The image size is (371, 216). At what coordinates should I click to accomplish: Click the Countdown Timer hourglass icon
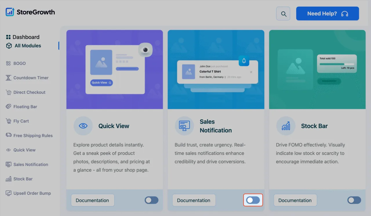click(8, 78)
